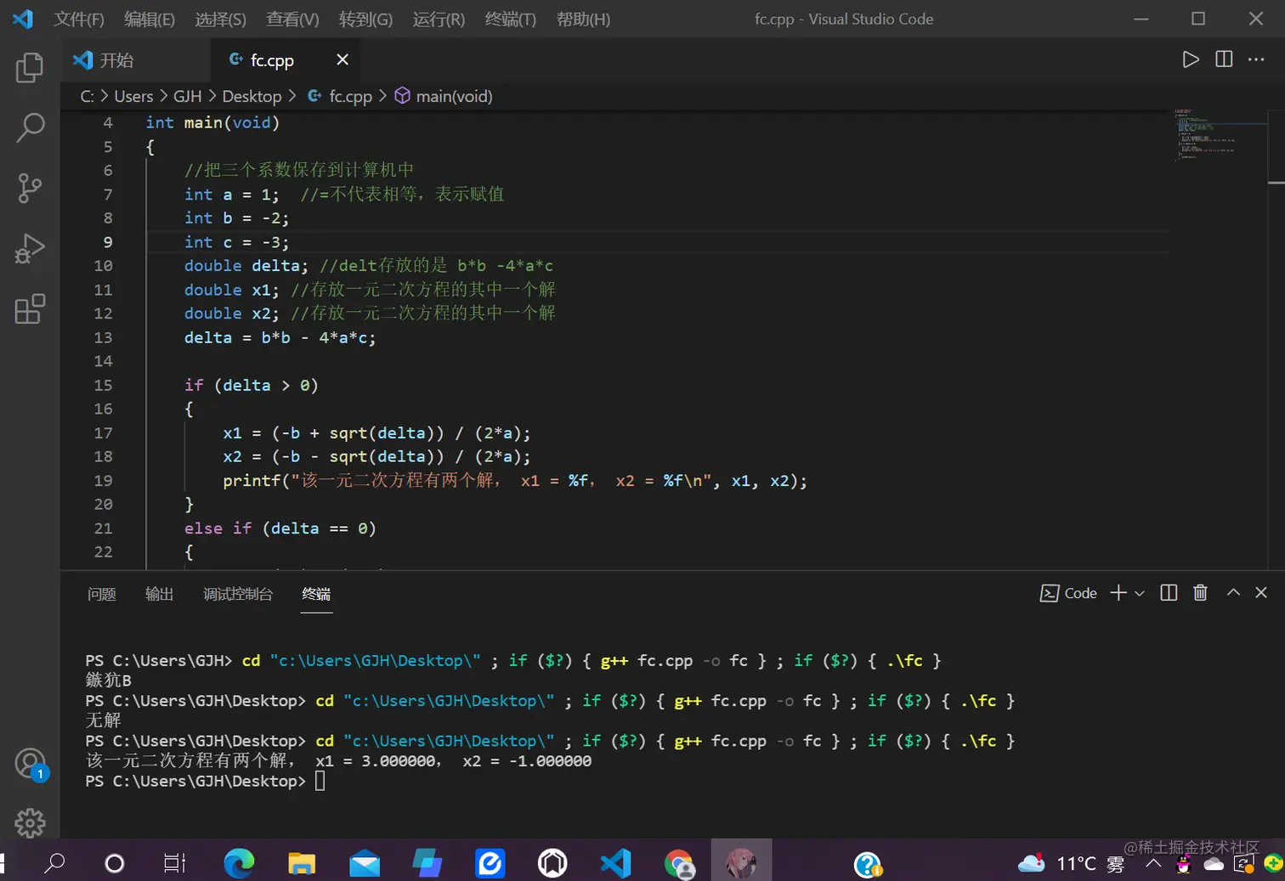Open the Run and Debug view

click(30, 249)
